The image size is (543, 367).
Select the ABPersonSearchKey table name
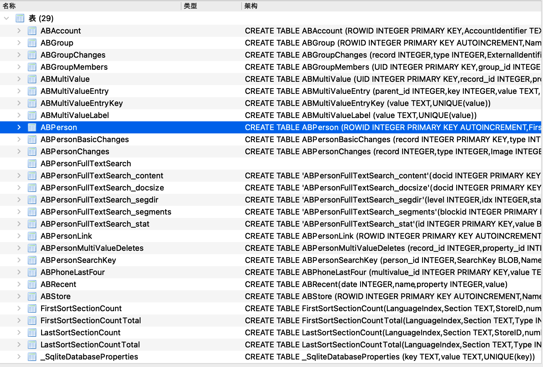point(78,260)
